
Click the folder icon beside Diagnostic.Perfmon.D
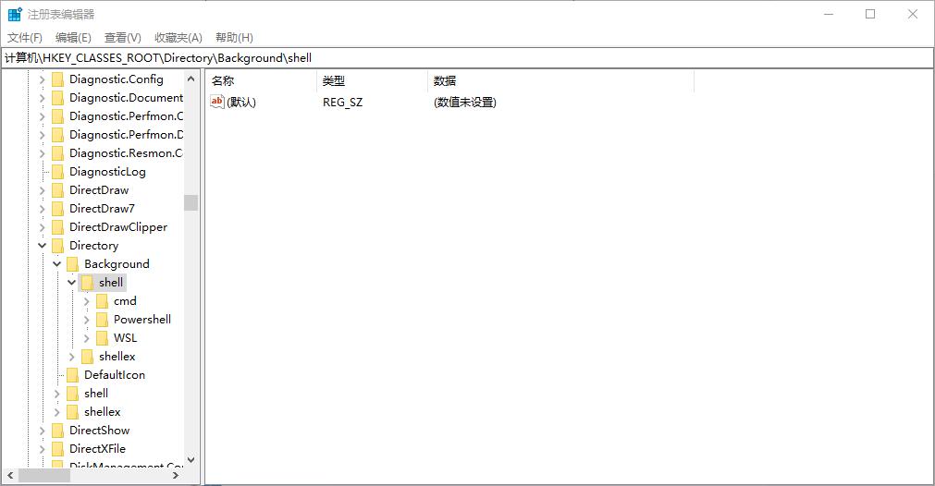58,135
